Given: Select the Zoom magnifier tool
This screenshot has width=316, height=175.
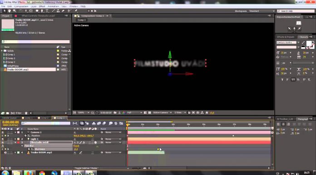Looking at the screenshot, I should tap(15, 11).
